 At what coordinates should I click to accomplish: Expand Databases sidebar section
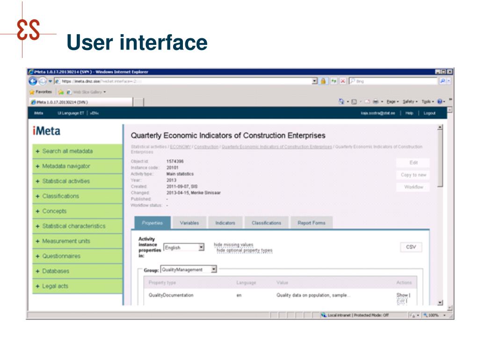pyautogui.click(x=77, y=271)
